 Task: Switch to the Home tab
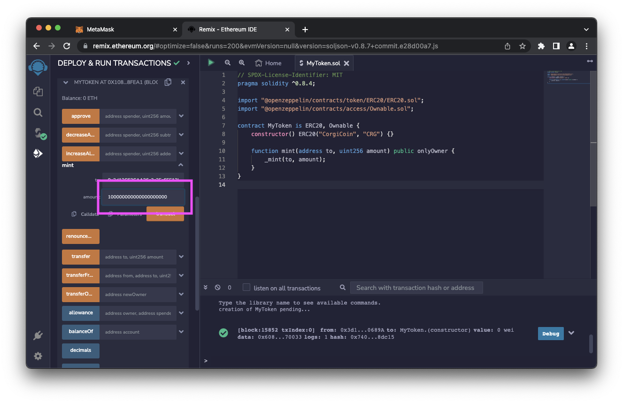[269, 63]
